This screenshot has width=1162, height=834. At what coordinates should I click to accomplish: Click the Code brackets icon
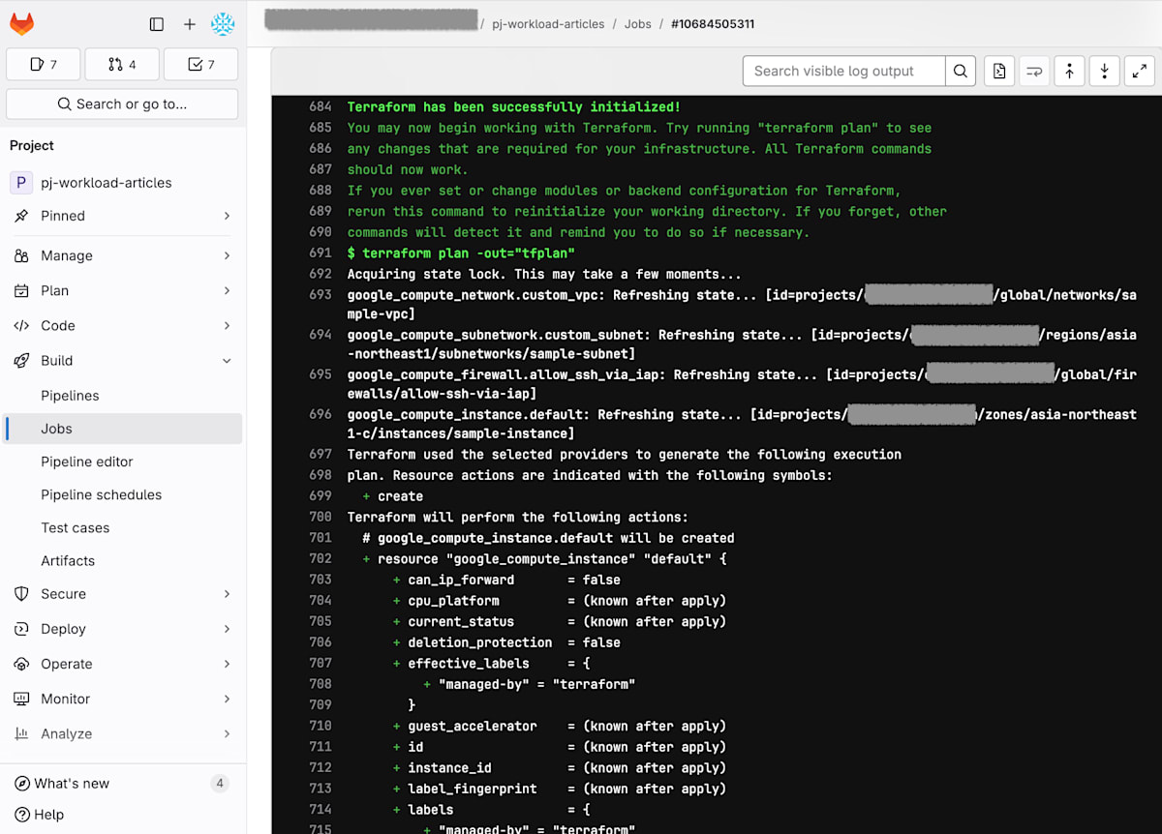pyautogui.click(x=21, y=325)
